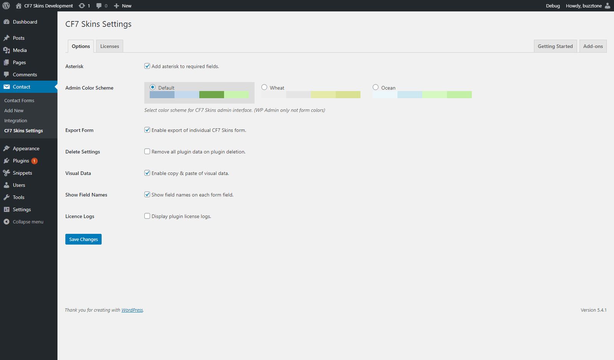This screenshot has height=360, width=614.
Task: Click the plus New icon in admin bar
Action: (x=117, y=6)
